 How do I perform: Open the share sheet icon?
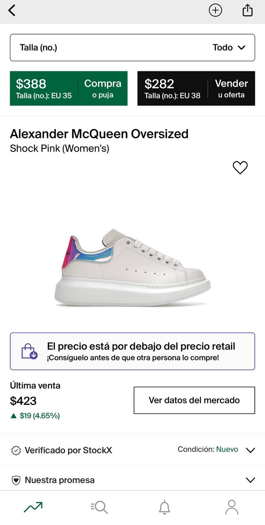(x=247, y=10)
